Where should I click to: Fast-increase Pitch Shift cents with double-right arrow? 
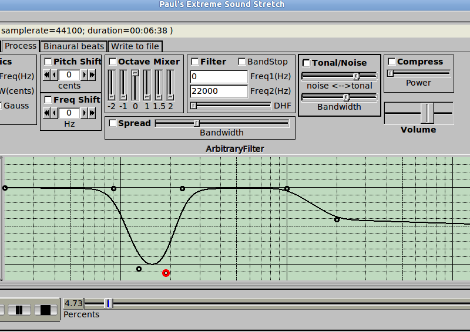[92, 74]
